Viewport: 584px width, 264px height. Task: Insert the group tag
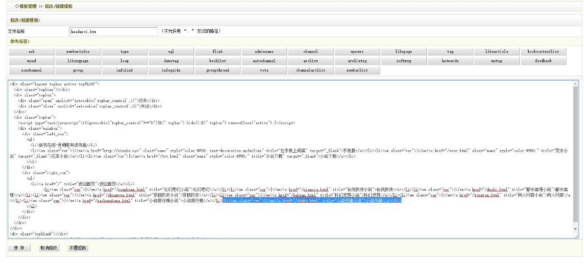pyautogui.click(x=78, y=70)
